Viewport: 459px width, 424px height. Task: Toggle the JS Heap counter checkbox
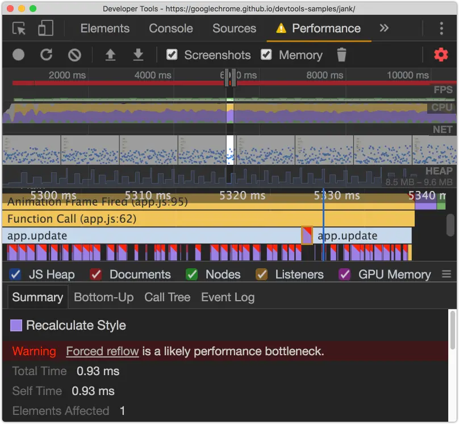click(15, 275)
